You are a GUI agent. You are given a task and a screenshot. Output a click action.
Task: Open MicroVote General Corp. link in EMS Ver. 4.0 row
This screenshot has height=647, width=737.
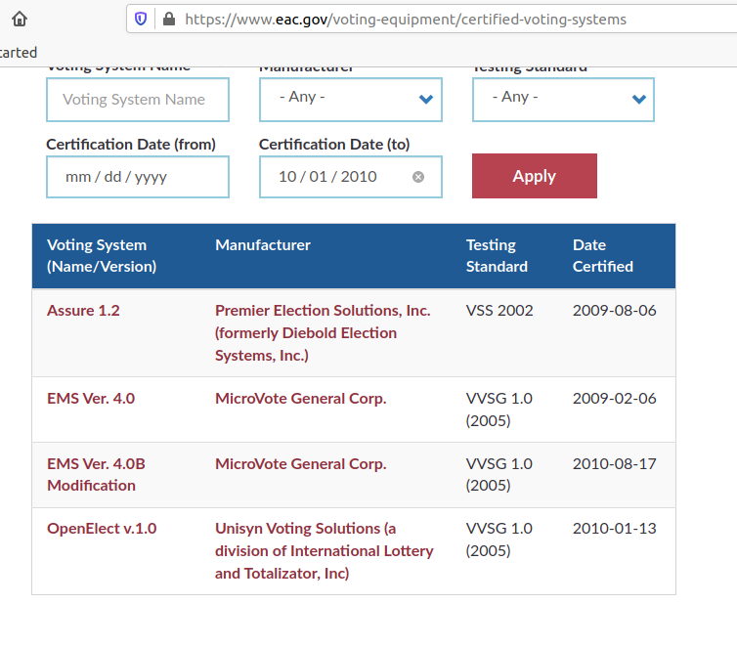click(301, 399)
